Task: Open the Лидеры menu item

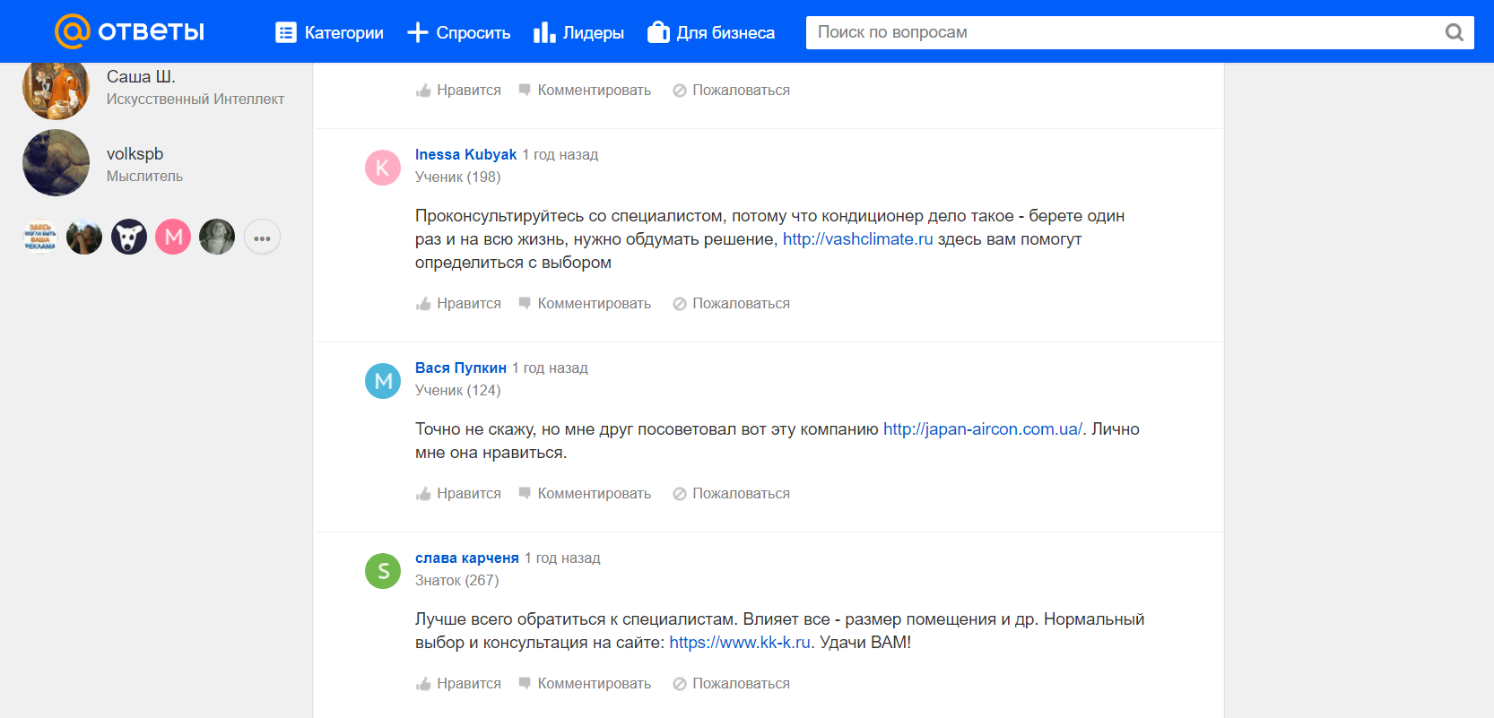Action: click(x=578, y=33)
